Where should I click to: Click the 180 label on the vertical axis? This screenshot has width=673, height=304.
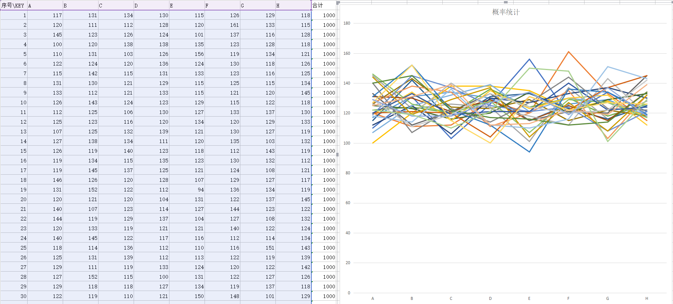[x=347, y=23]
